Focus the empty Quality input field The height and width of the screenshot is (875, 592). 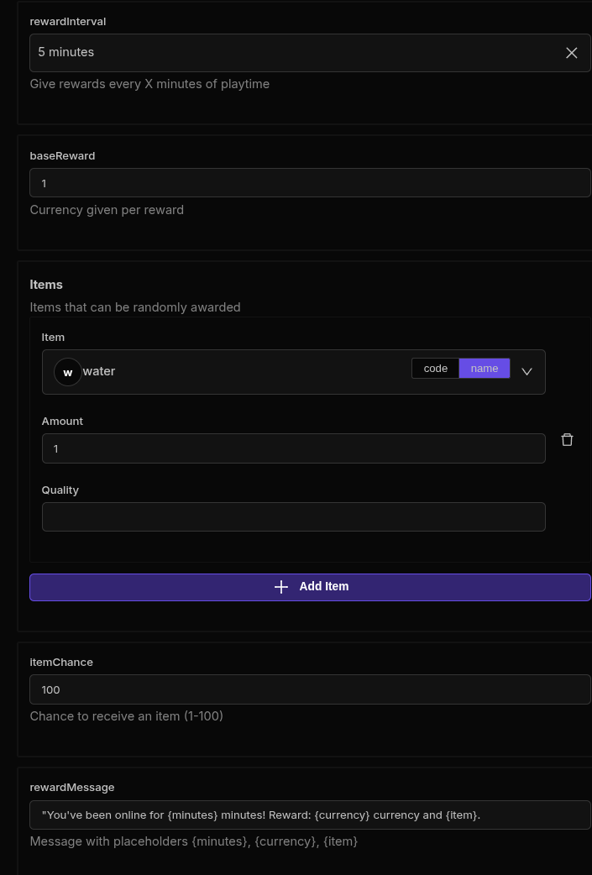point(294,517)
